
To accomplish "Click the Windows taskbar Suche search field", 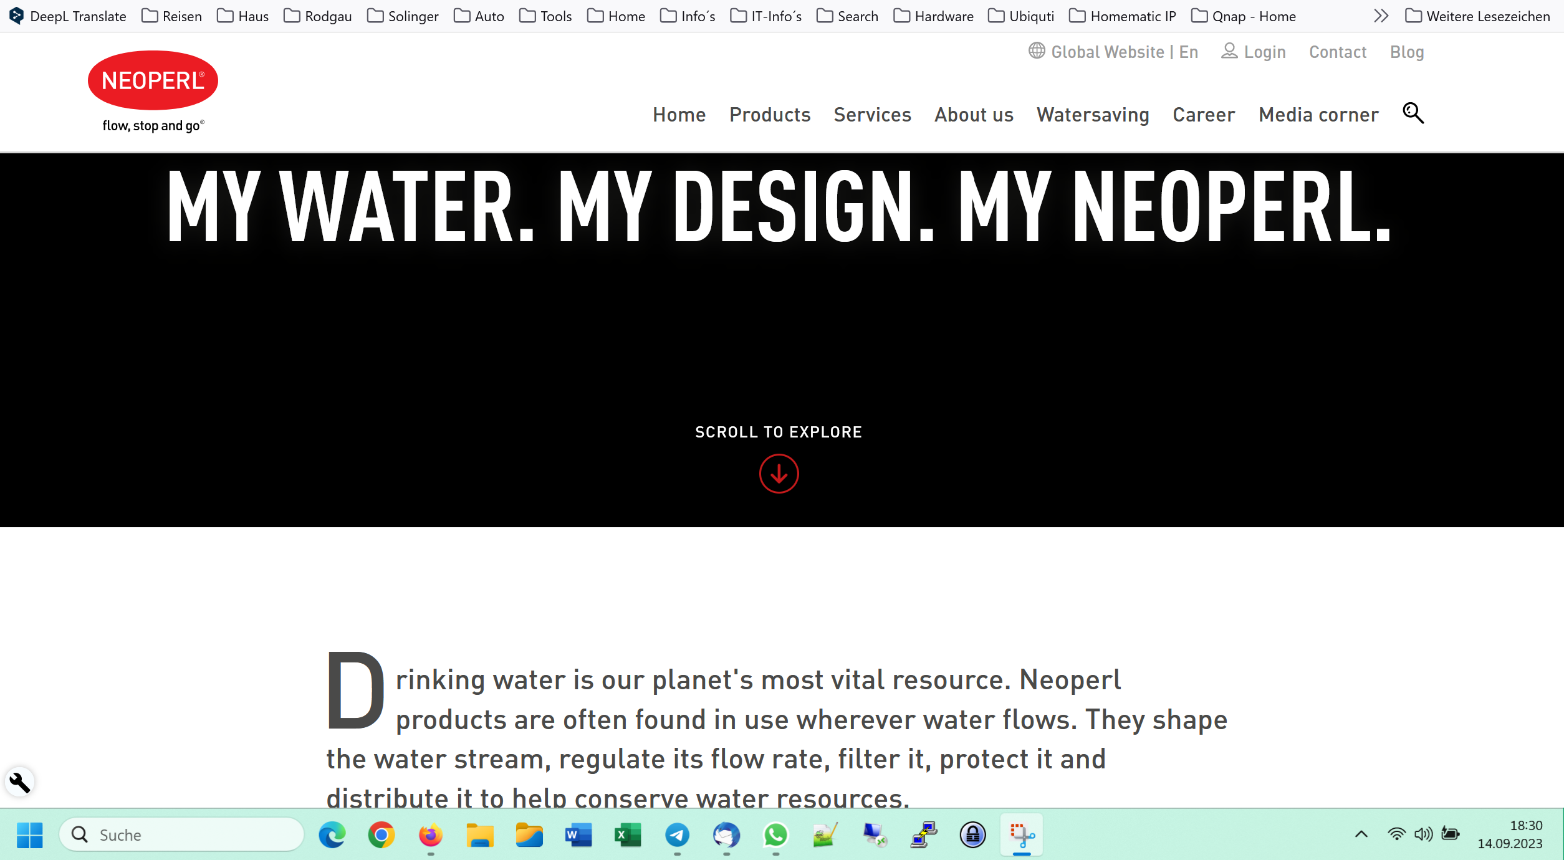I will [x=181, y=834].
